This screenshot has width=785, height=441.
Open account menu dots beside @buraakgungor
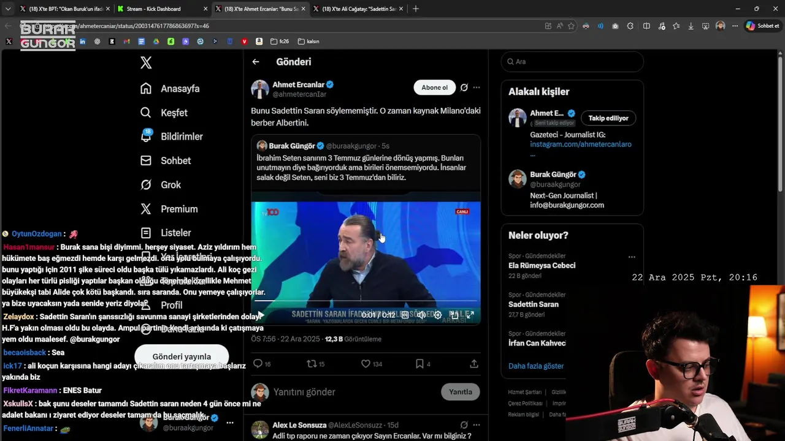pyautogui.click(x=230, y=423)
